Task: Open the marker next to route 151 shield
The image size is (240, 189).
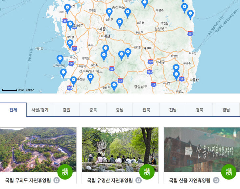Action: pyautogui.click(x=70, y=44)
